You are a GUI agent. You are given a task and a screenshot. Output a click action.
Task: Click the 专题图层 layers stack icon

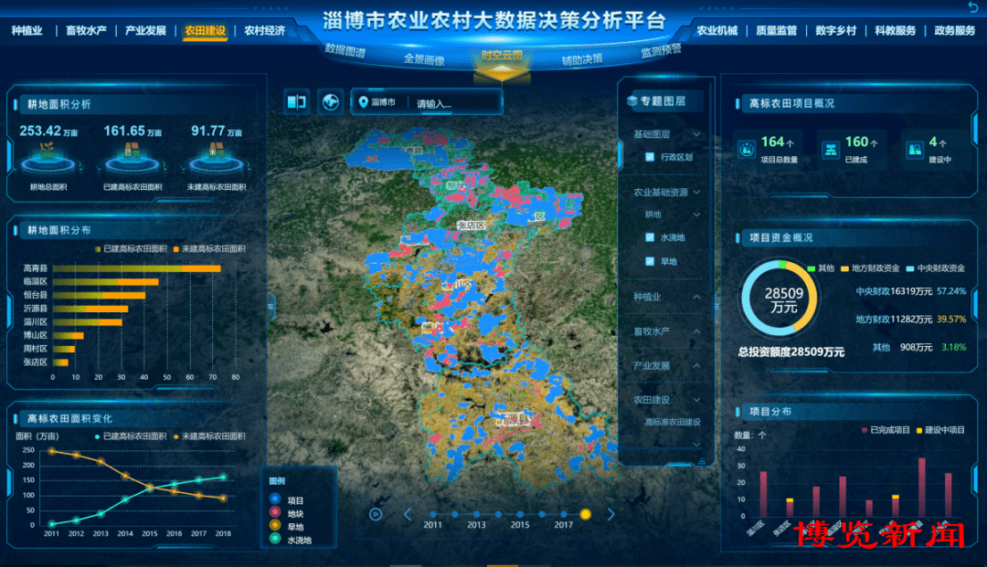(631, 100)
